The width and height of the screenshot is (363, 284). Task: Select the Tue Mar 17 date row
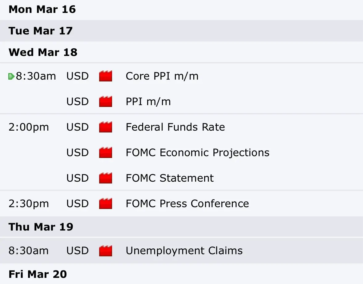40,31
